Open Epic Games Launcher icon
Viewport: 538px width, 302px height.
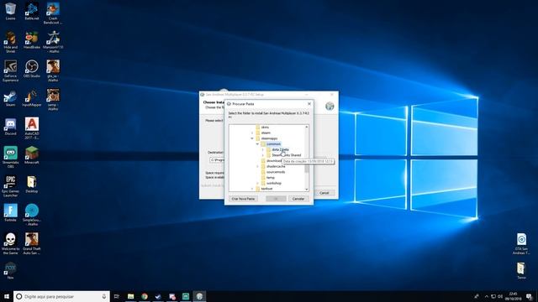[10, 186]
